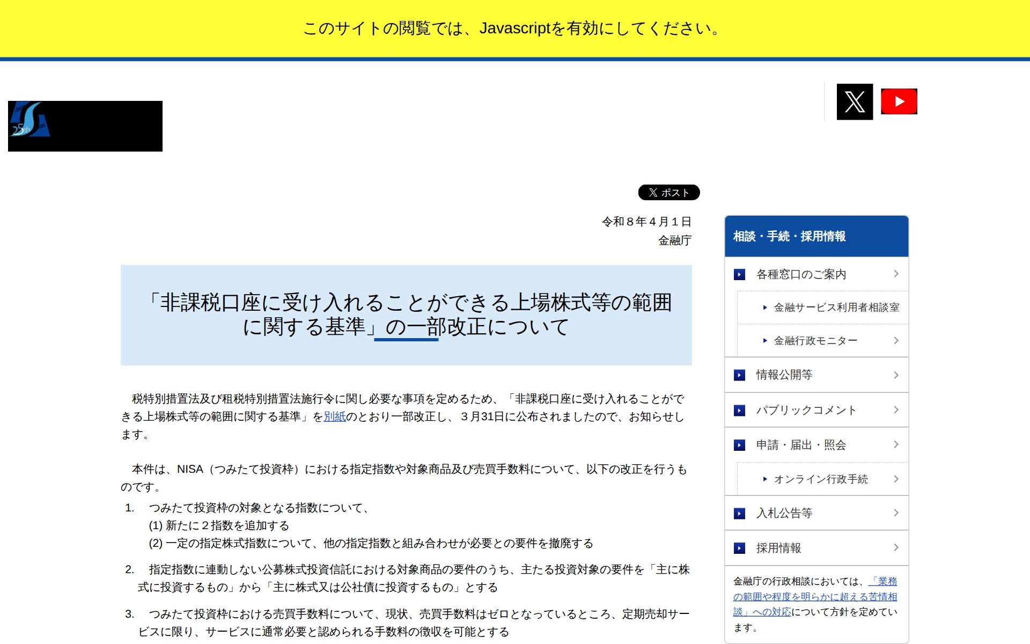Open the X (Twitter) social media icon
The height and width of the screenshot is (644, 1030).
point(854,101)
